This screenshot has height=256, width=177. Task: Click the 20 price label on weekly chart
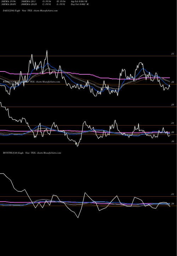coord(173,132)
